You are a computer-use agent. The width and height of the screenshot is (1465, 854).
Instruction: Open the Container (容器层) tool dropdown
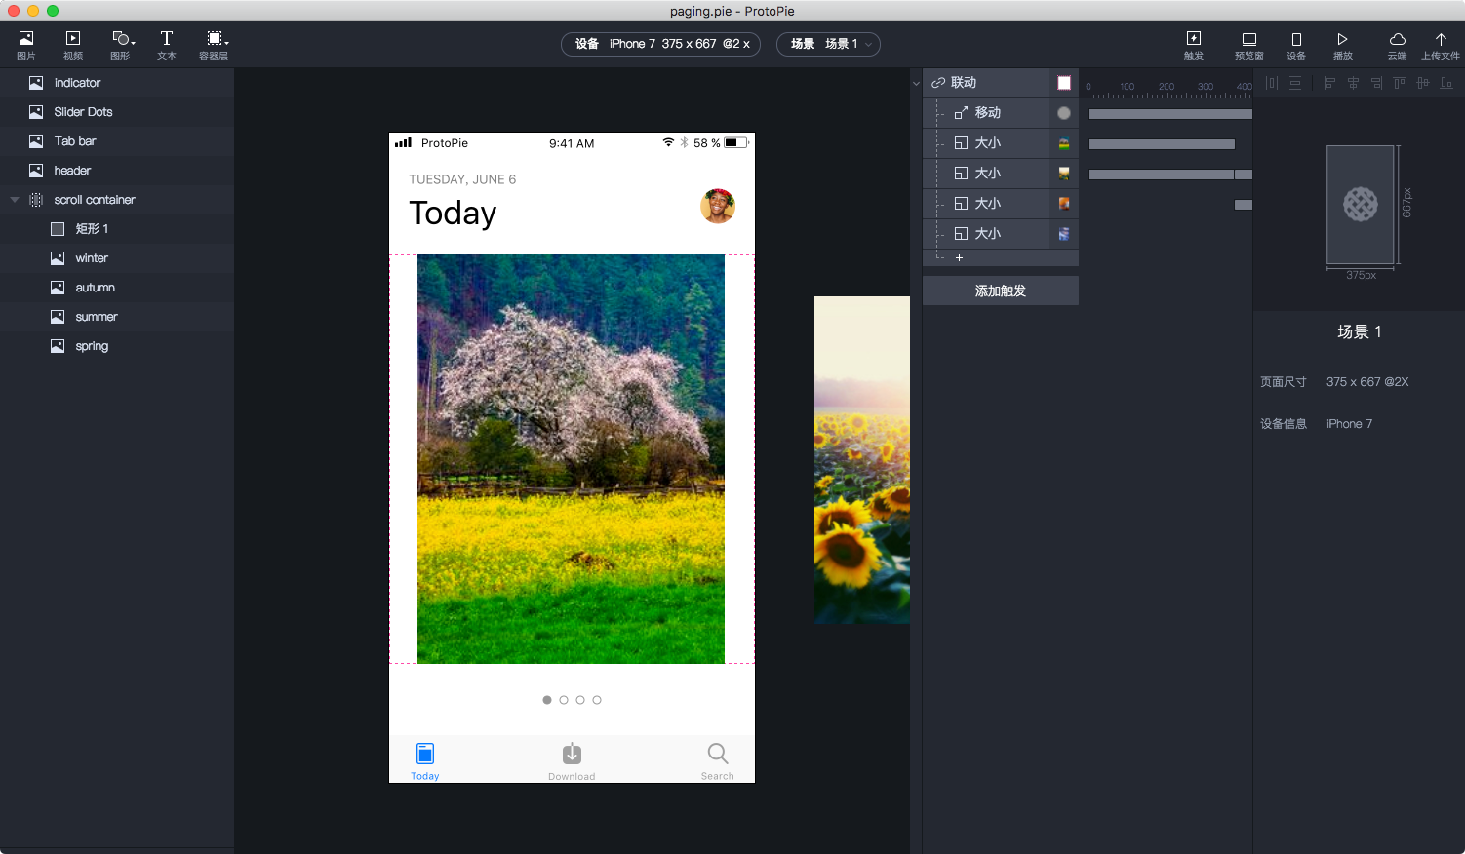click(215, 45)
